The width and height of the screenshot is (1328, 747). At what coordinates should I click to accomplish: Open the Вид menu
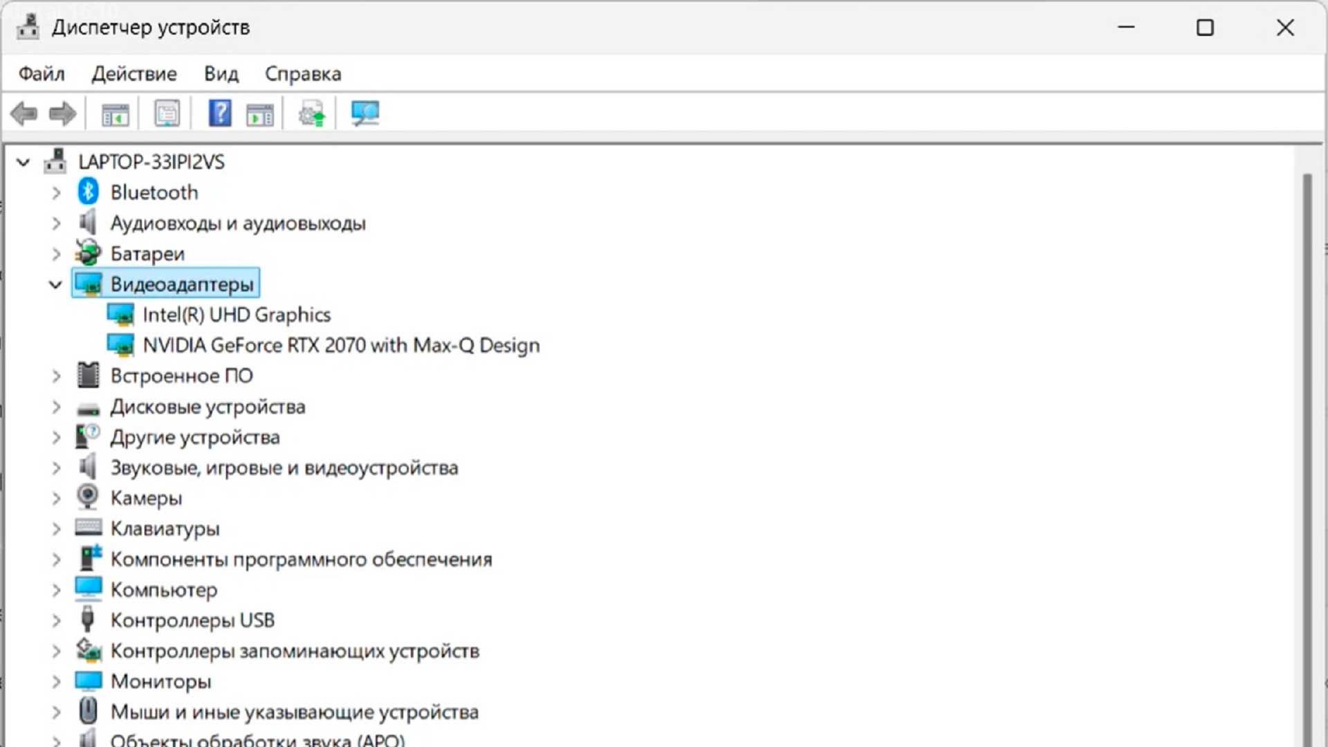pyautogui.click(x=220, y=73)
